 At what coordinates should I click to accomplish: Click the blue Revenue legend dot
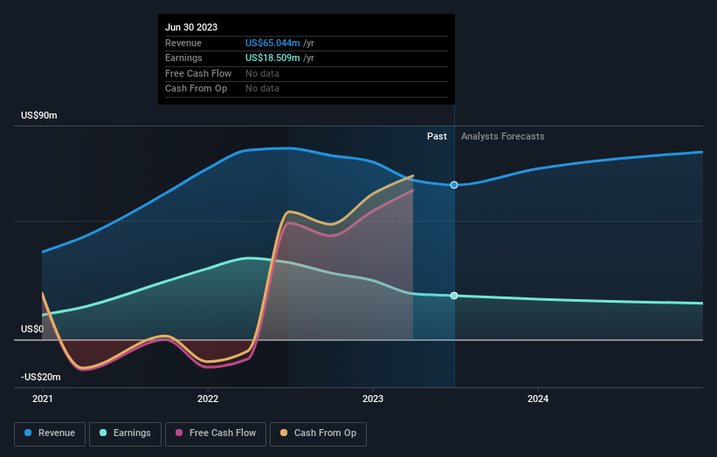28,433
